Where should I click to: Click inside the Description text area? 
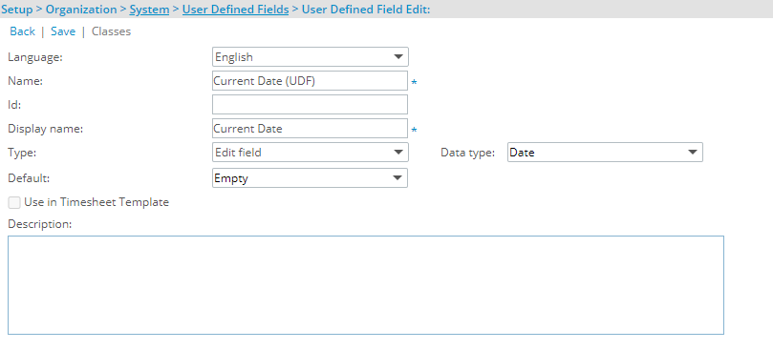click(x=366, y=285)
